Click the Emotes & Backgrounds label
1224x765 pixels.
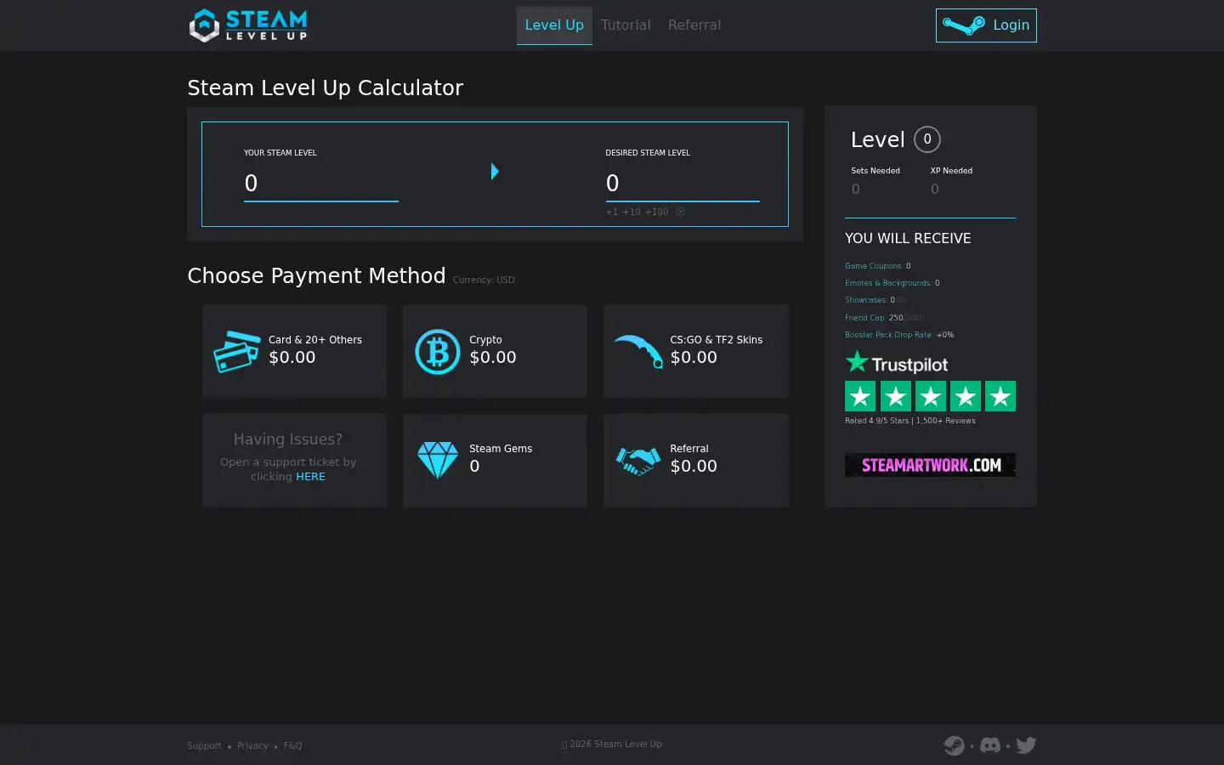pos(888,283)
